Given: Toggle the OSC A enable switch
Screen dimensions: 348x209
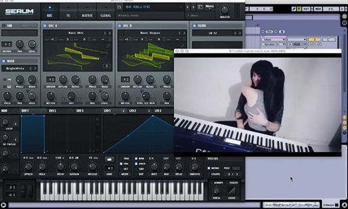Looking at the screenshot, I should click(45, 26).
